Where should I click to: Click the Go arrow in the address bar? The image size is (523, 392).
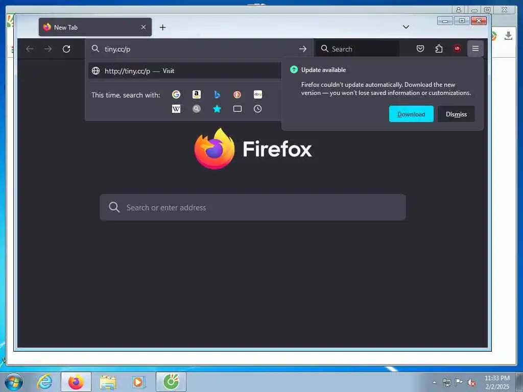(x=302, y=49)
